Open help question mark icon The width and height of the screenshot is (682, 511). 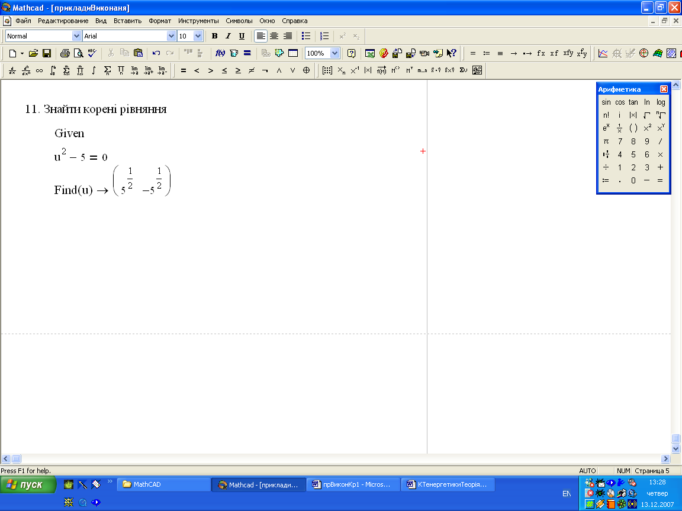tap(351, 53)
